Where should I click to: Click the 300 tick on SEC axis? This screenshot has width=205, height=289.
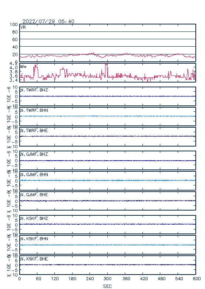[107, 279]
